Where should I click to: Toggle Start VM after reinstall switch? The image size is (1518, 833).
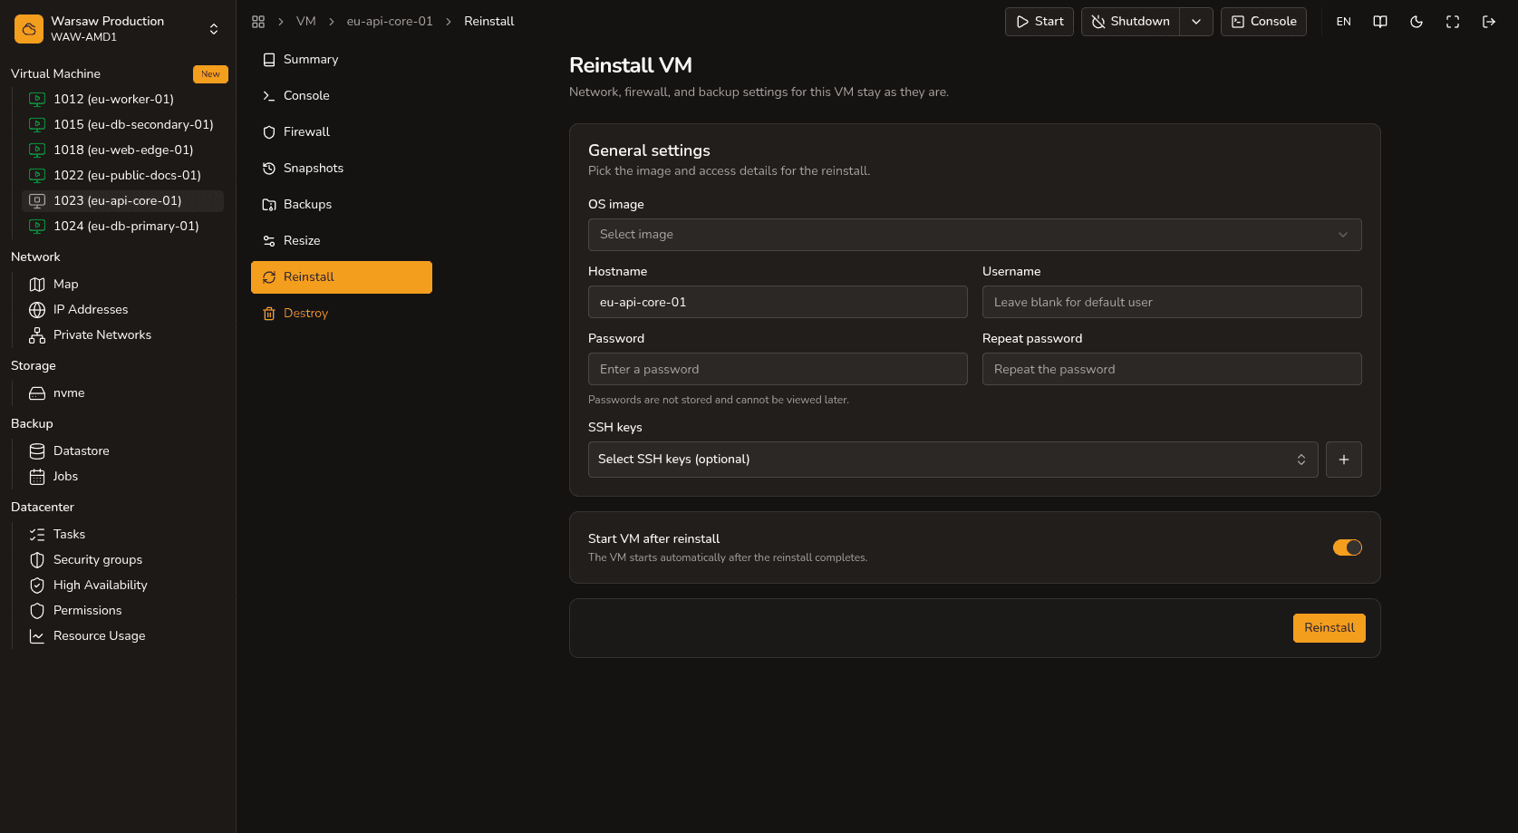[1348, 547]
